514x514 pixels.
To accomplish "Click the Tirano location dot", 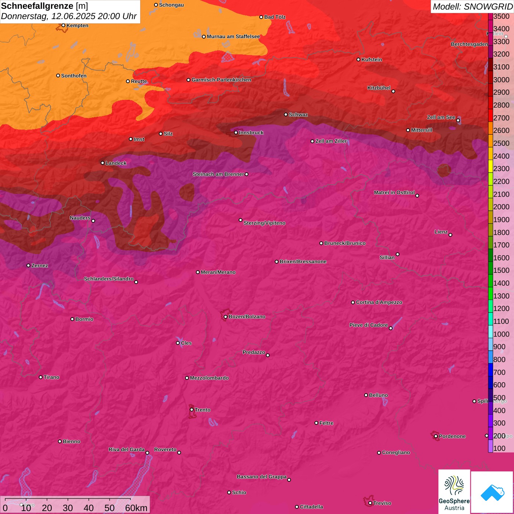I will pyautogui.click(x=40, y=377).
